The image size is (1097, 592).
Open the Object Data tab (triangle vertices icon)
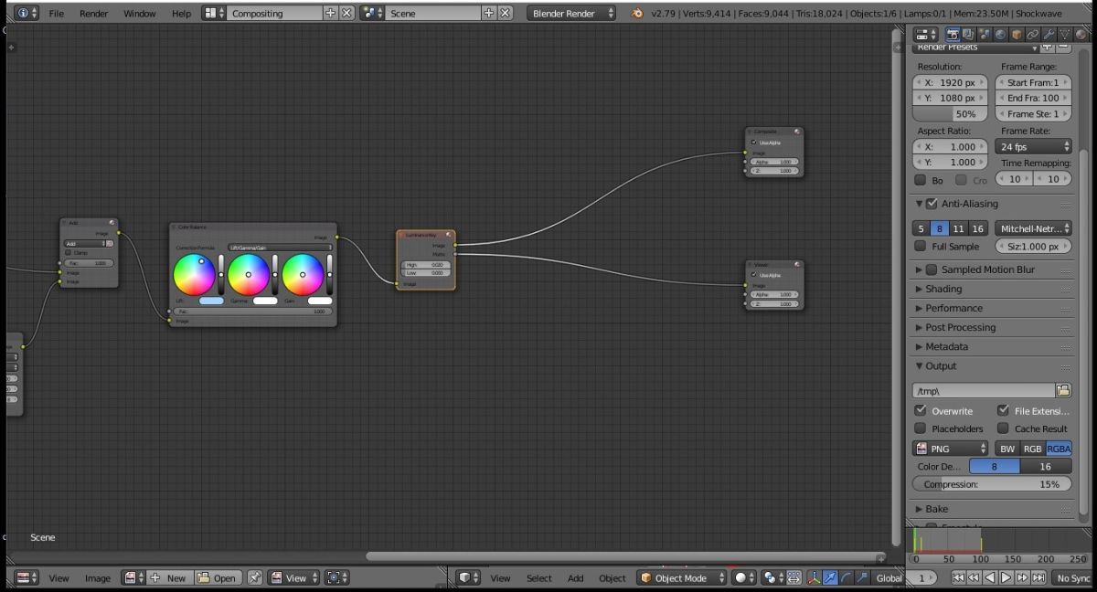(x=1063, y=34)
